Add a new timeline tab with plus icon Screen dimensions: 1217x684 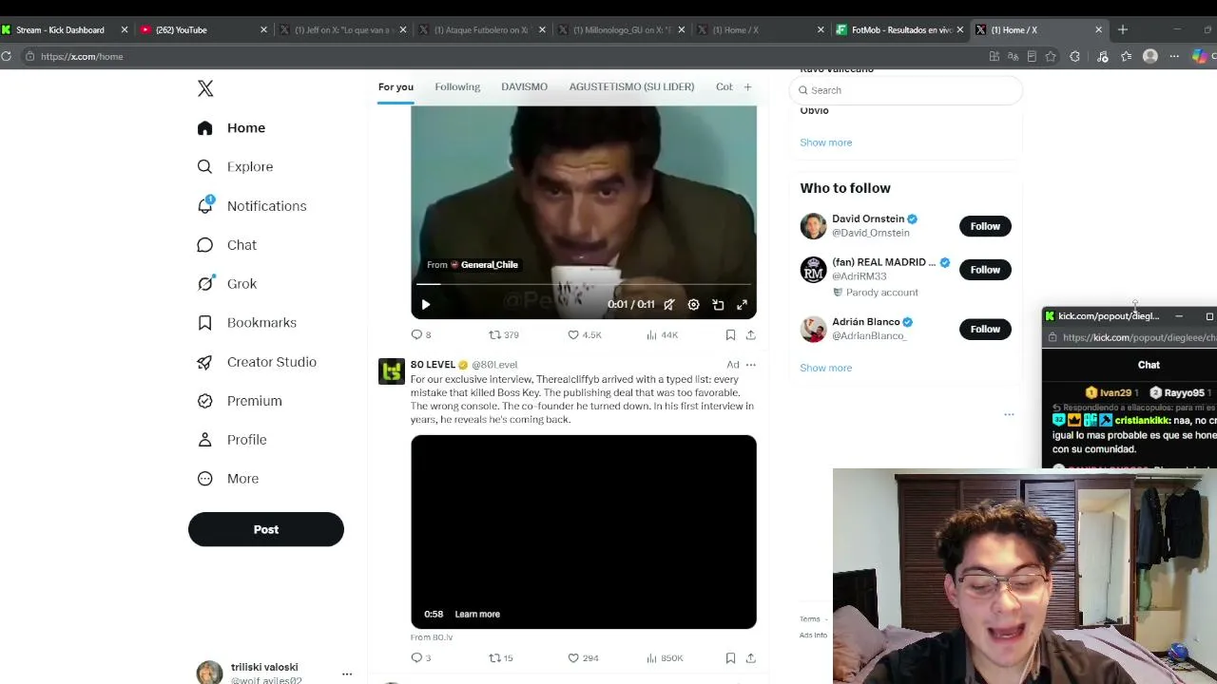747,87
